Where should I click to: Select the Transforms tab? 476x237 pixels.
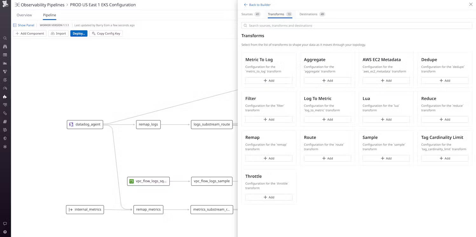280,14
